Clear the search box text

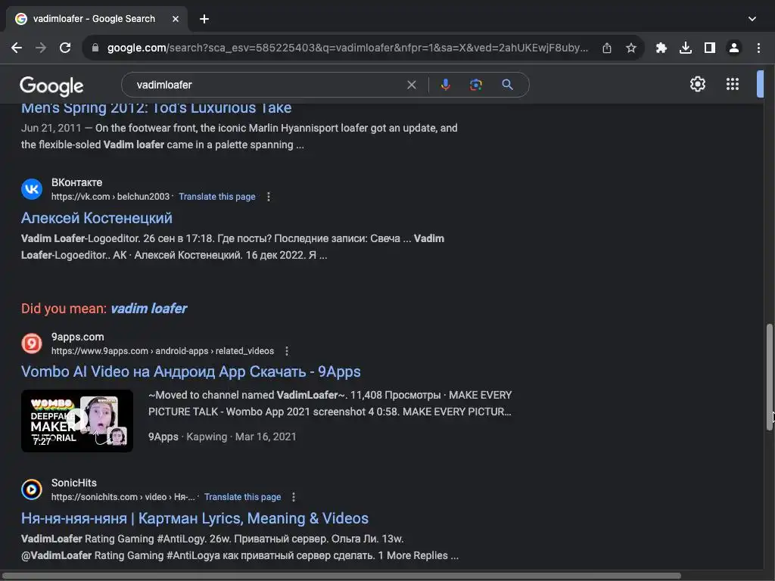(x=411, y=85)
